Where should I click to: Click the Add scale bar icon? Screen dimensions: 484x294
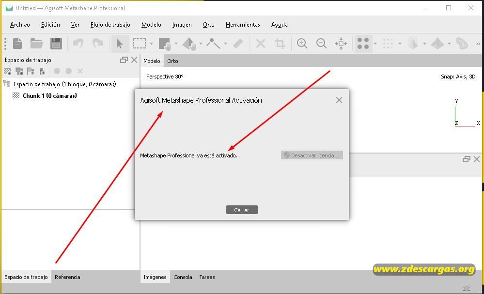pyautogui.click(x=43, y=71)
